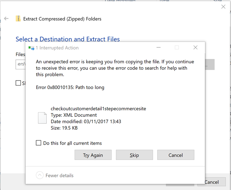Close the Interrupted Action dialog
This screenshot has height=190, width=231.
click(x=195, y=47)
